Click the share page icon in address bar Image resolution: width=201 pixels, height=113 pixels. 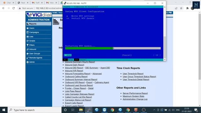(176, 8)
